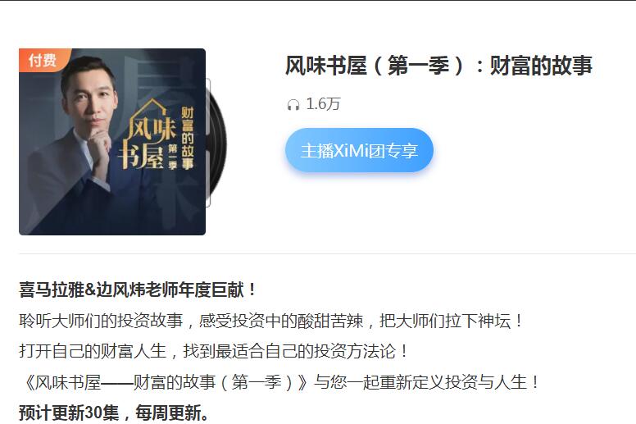This screenshot has width=636, height=424.
Task: Click the horizontal divider below the album header
Action: click(x=327, y=254)
